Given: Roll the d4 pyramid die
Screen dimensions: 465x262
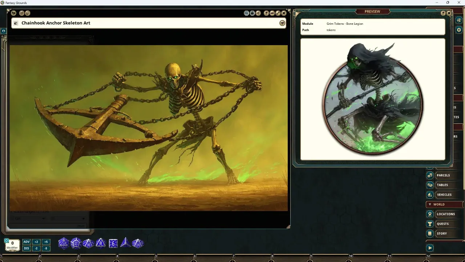Looking at the screenshot, I should [125, 243].
